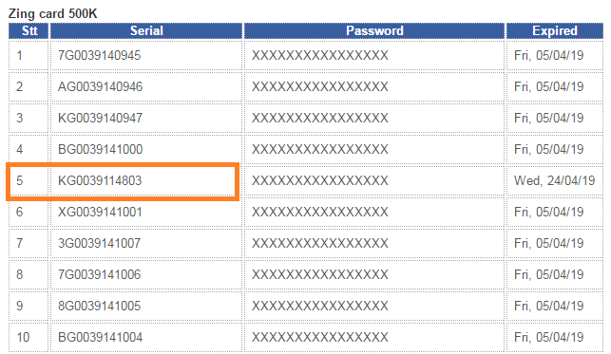Select serial BG0039141000 cell
Image resolution: width=611 pixels, height=354 pixels.
(x=146, y=149)
